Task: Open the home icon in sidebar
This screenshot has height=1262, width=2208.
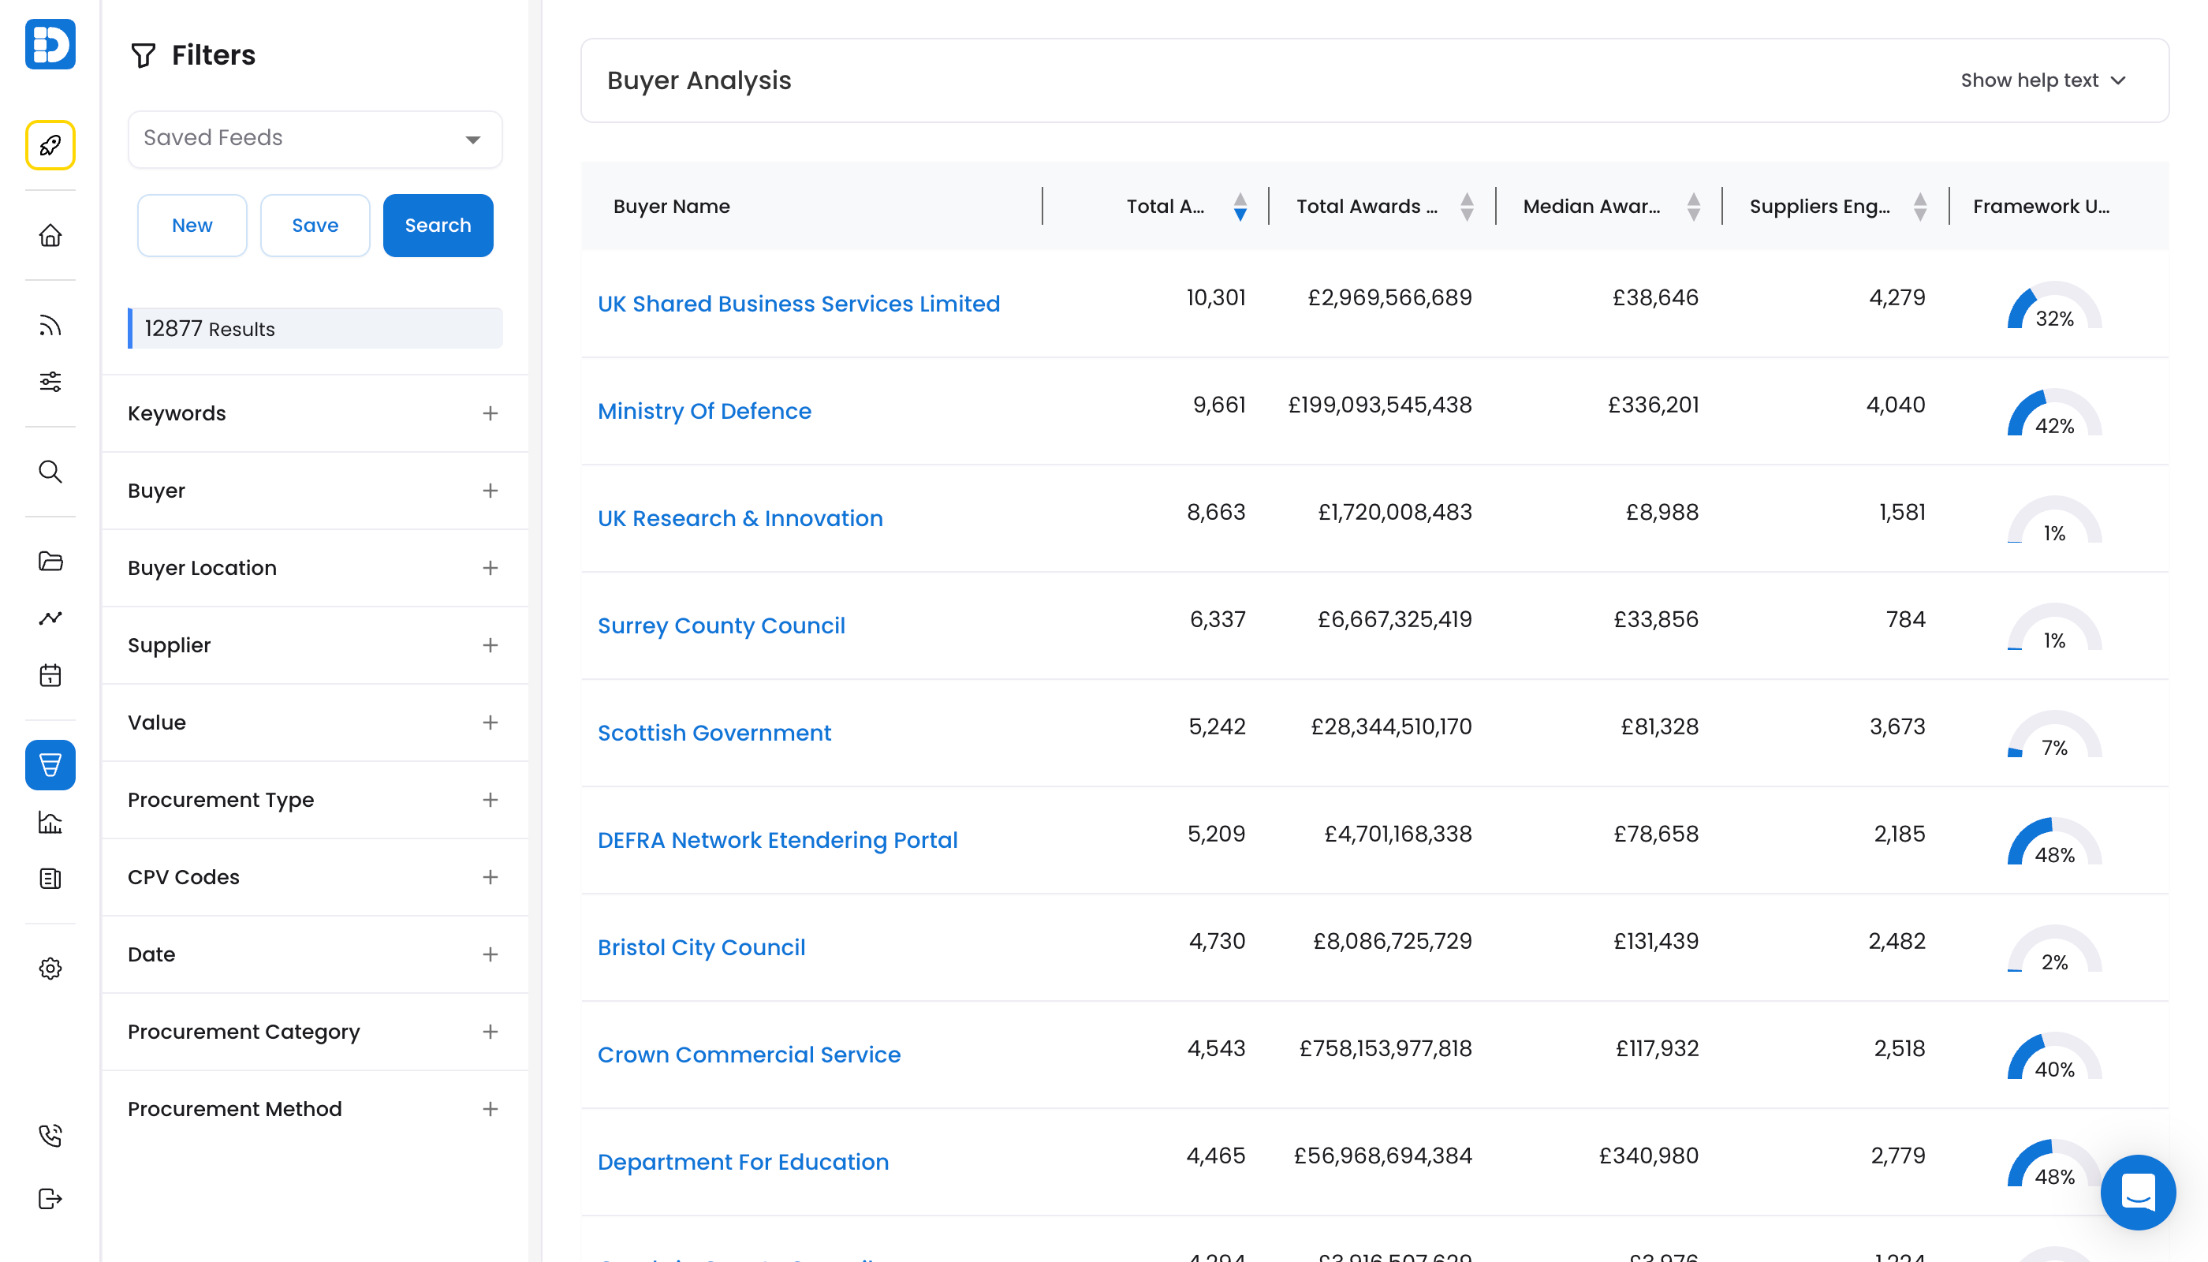Action: tap(50, 235)
